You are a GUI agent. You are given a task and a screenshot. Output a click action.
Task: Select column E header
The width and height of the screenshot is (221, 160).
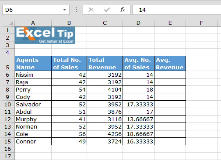coord(170,23)
